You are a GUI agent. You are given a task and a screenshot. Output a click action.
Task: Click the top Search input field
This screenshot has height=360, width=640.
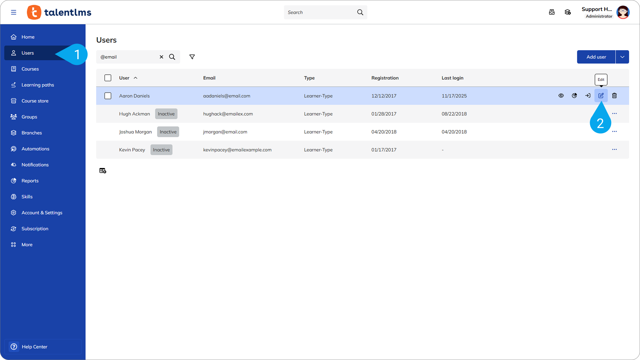coord(320,12)
